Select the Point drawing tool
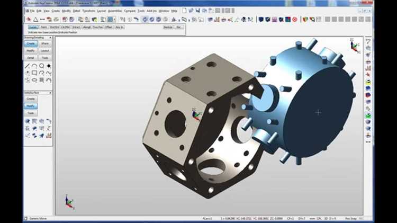The height and width of the screenshot is (223, 397). click(28, 73)
